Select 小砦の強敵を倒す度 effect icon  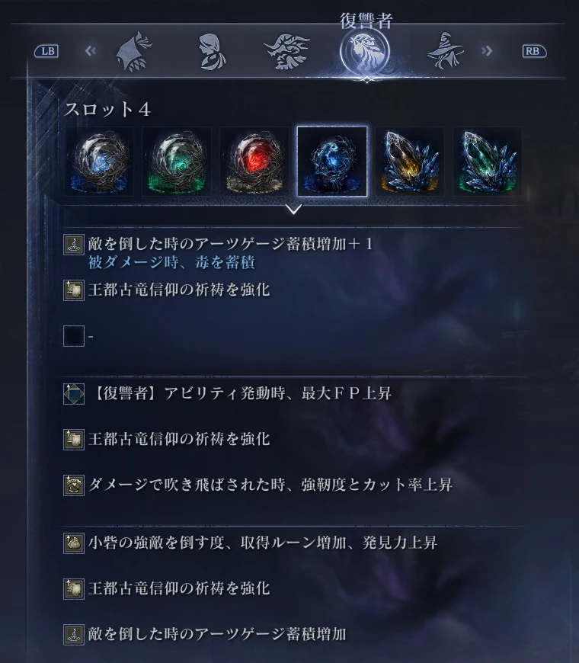[74, 543]
